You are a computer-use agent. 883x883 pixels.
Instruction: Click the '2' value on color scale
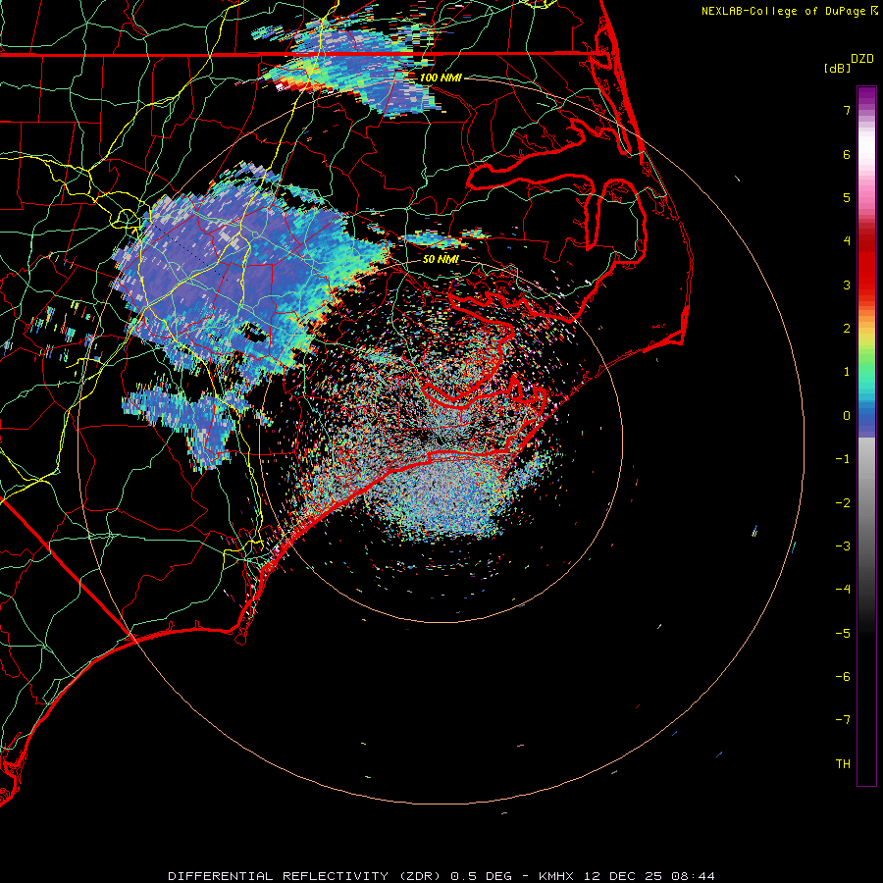coord(847,329)
